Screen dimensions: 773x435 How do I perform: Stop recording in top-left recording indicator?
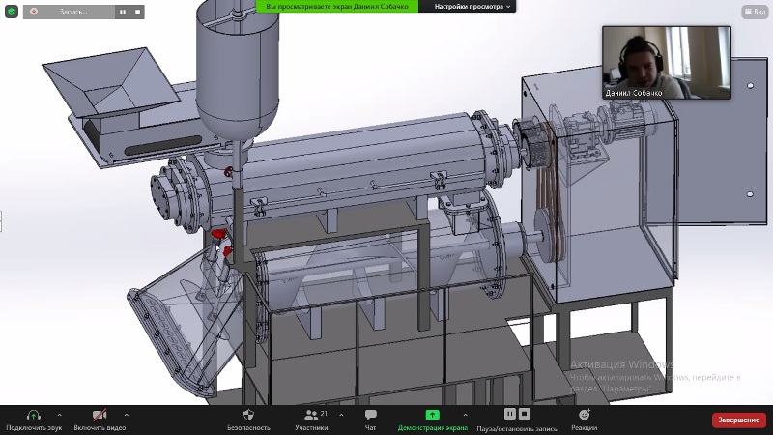pos(137,13)
